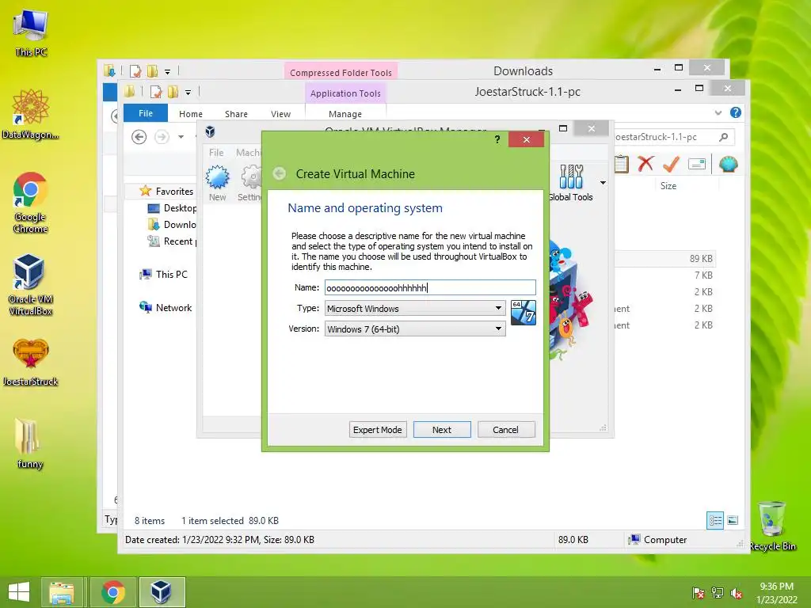Select Favorites in the navigation pane
811x608 pixels.
point(166,192)
